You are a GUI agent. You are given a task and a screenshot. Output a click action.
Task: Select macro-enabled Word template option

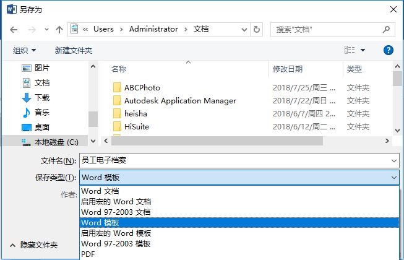pos(116,233)
